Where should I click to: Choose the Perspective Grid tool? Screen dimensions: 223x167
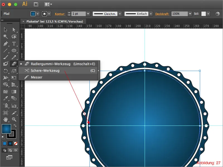[14, 84]
